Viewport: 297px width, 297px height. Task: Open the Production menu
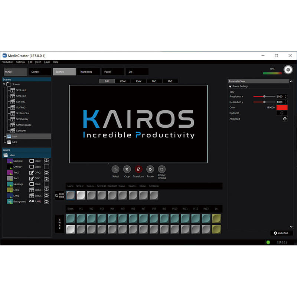click(x=7, y=62)
